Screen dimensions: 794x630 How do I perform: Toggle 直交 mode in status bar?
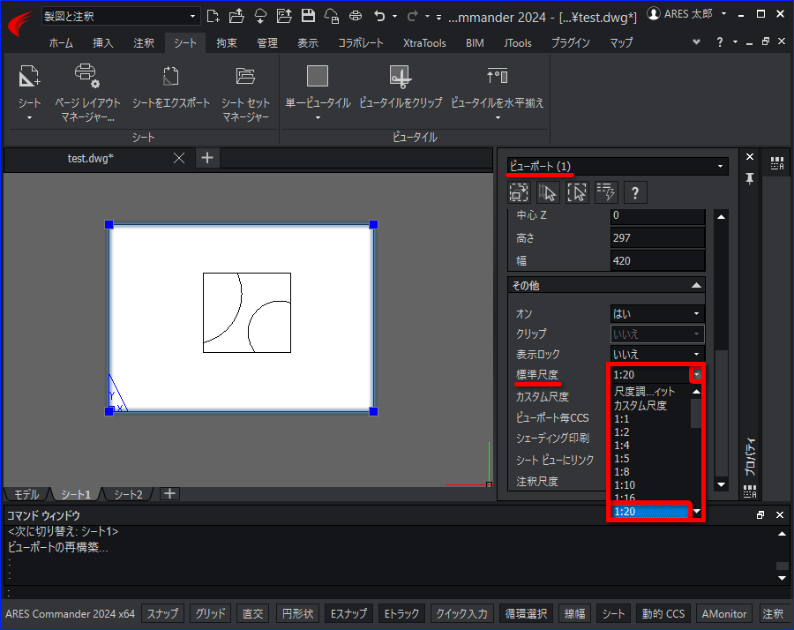click(x=252, y=614)
